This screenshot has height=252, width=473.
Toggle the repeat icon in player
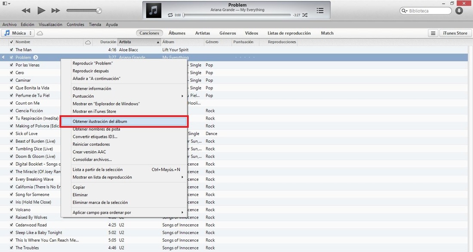(x=170, y=15)
